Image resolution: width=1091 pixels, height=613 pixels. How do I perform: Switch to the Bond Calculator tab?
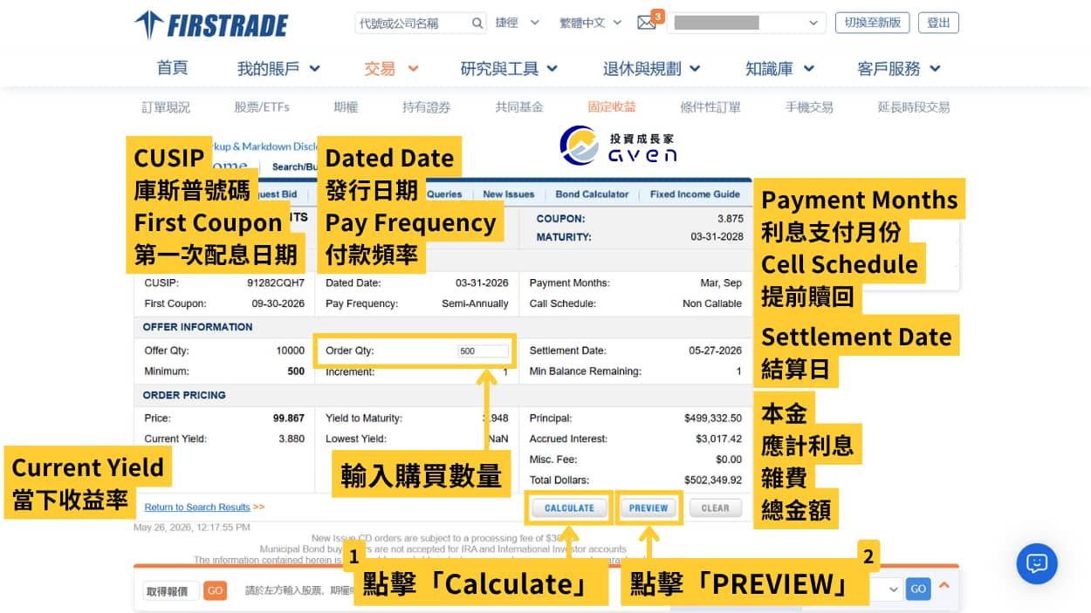[x=592, y=194]
